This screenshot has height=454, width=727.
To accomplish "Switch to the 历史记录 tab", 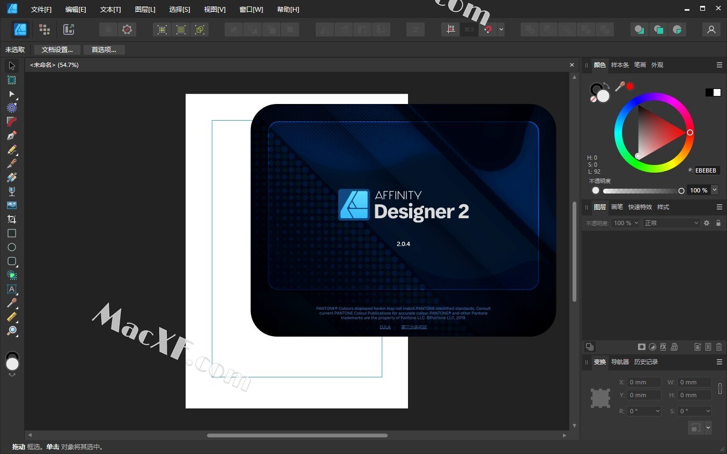I will [x=646, y=362].
